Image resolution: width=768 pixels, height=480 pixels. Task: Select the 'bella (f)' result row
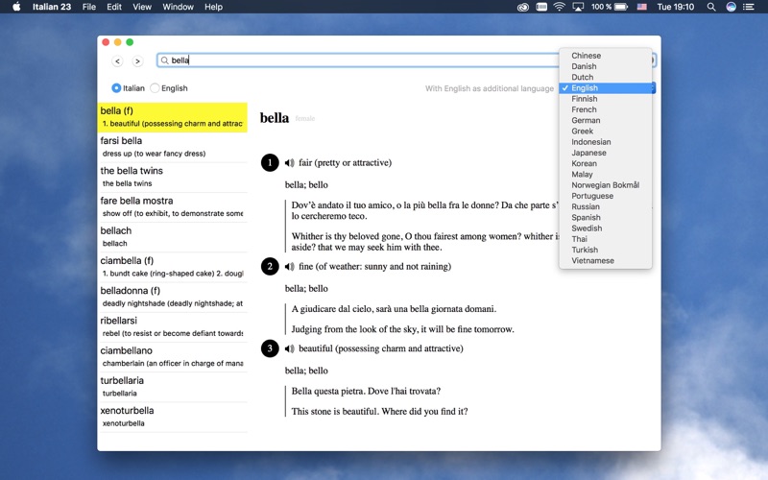pyautogui.click(x=173, y=117)
